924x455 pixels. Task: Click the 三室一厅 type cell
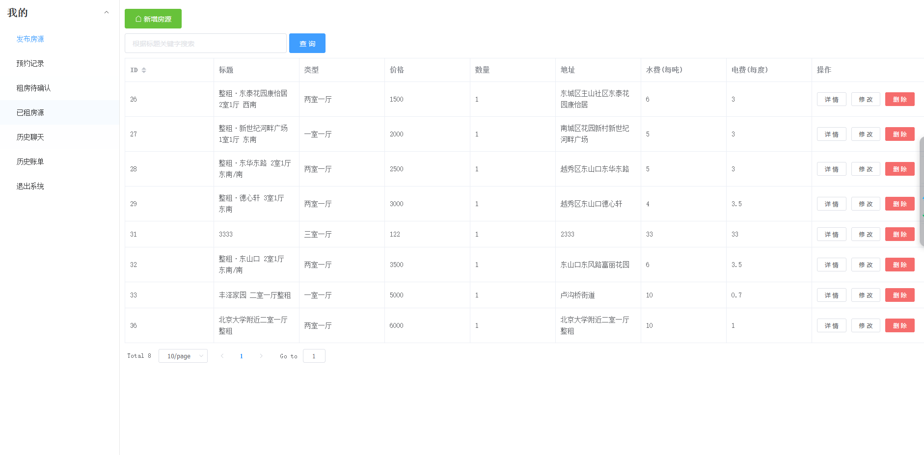[318, 234]
